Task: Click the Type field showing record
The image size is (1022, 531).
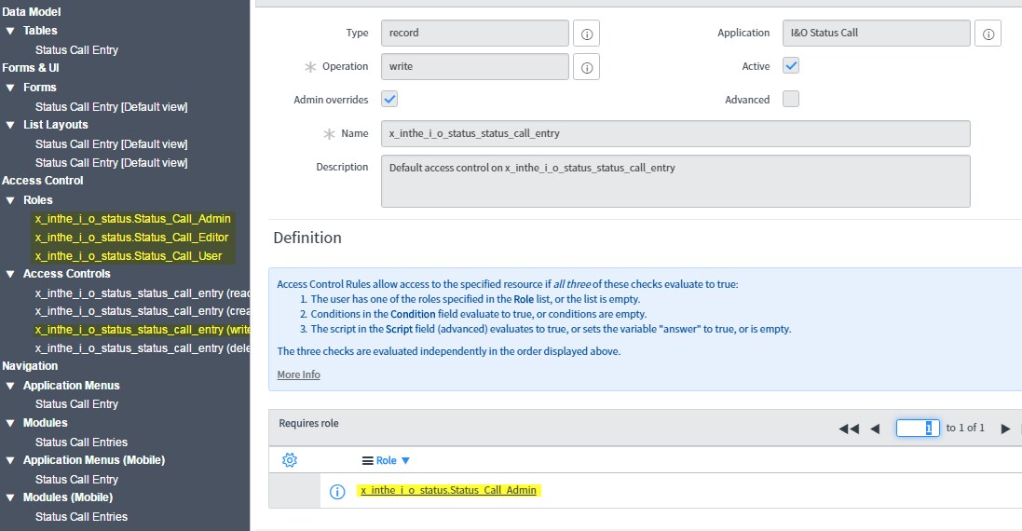Action: 474,34
